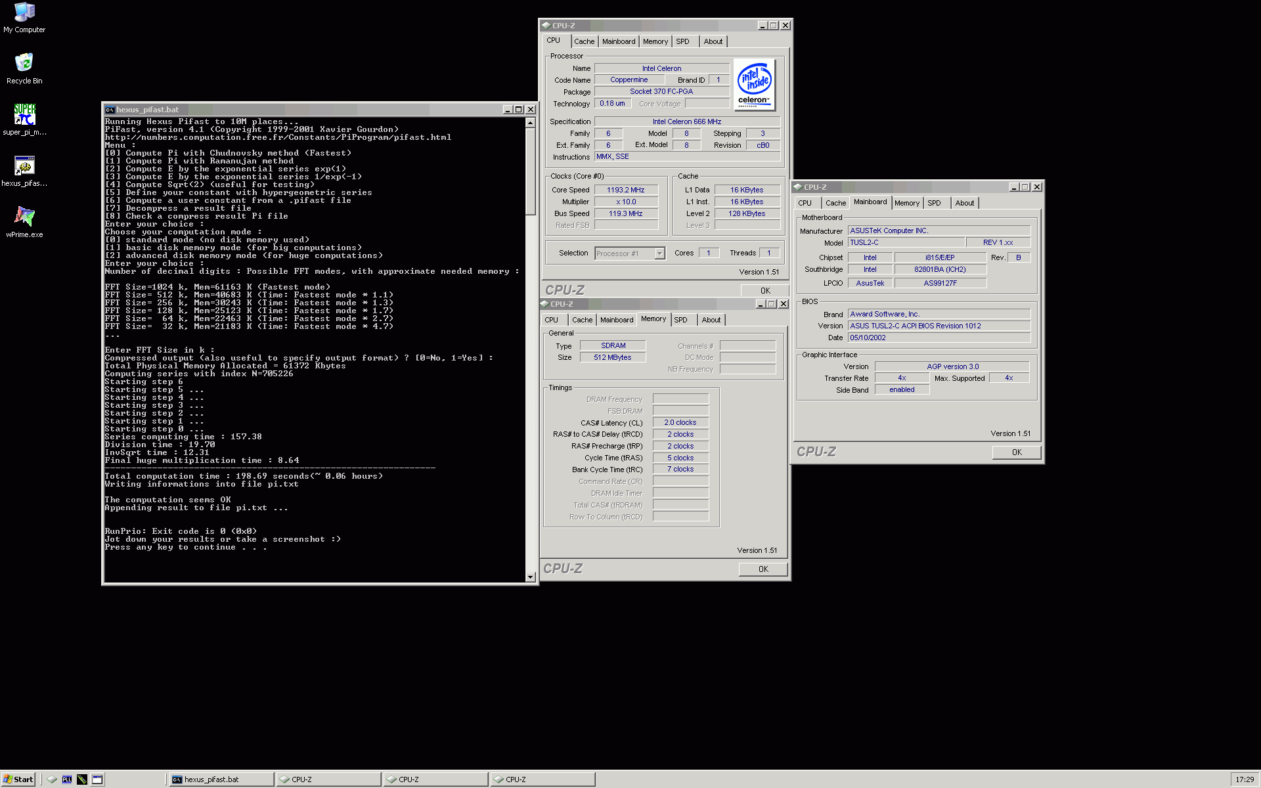
Task: Close the CPU-Z window showing the CPU tab
Action: click(x=785, y=26)
